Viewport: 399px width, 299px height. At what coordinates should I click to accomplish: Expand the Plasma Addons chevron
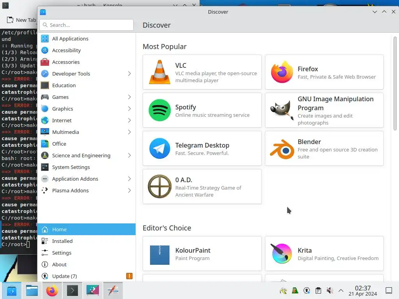pyautogui.click(x=129, y=190)
